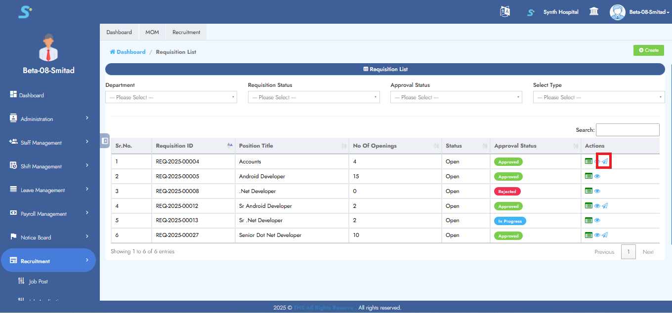Click the Search input field
Viewport: 672px width, 313px height.
[x=628, y=130]
